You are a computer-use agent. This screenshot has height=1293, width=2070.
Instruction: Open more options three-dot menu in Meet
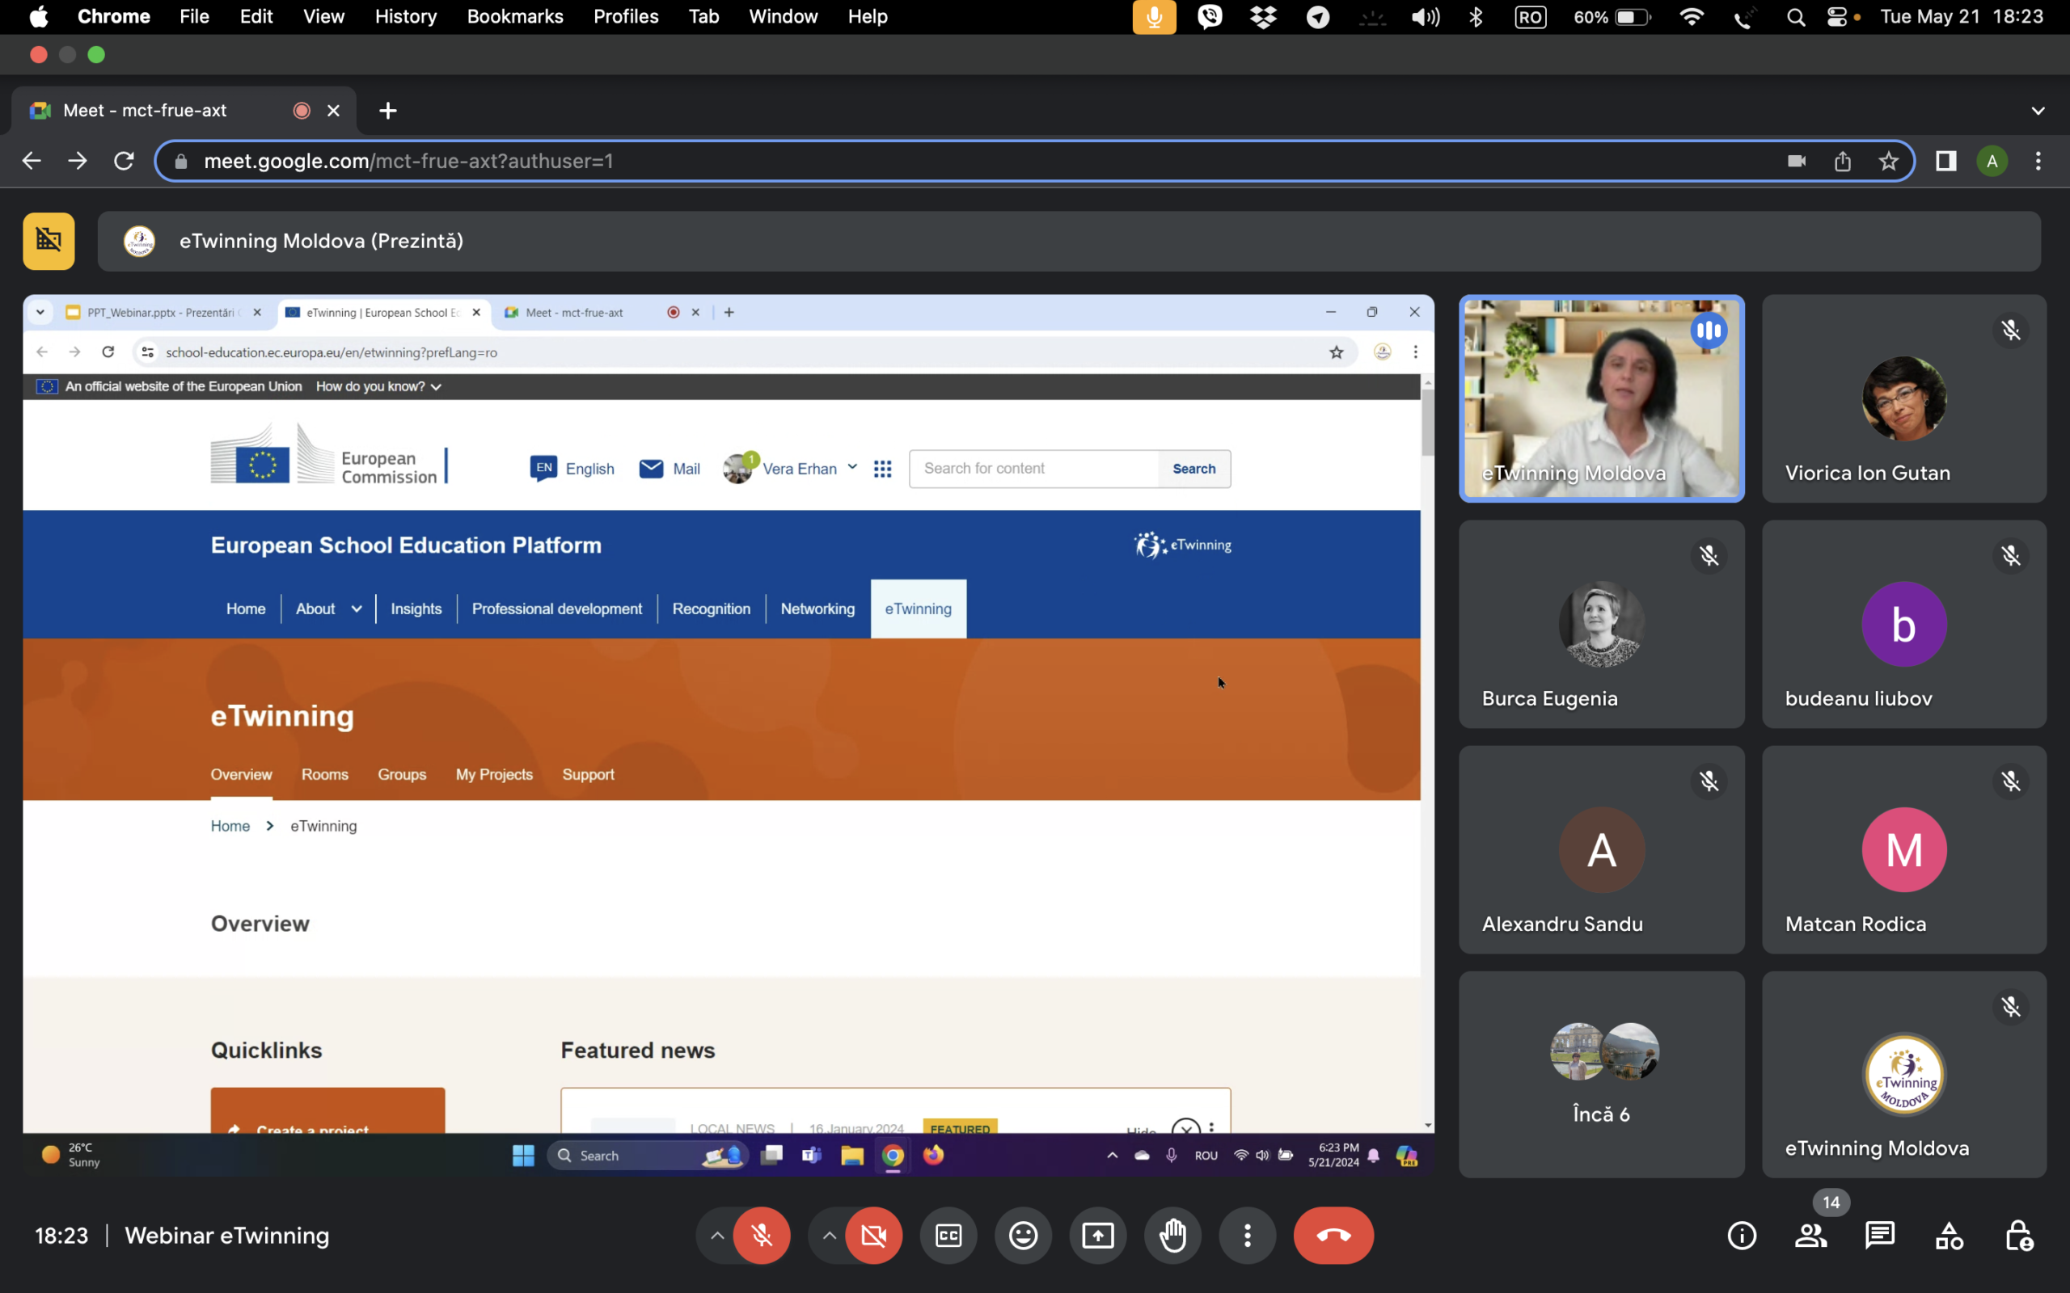pos(1247,1235)
